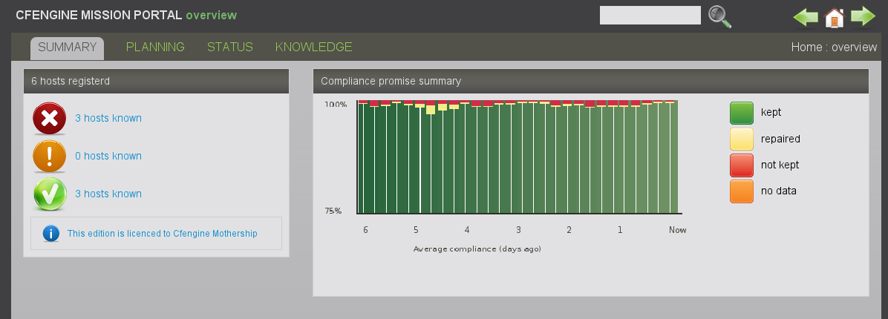Click the green 'kept' legend swatch
Image resolution: width=888 pixels, height=319 pixels.
tap(742, 113)
